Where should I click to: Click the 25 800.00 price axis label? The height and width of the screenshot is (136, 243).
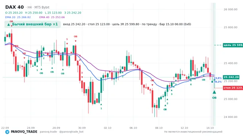tap(230, 27)
